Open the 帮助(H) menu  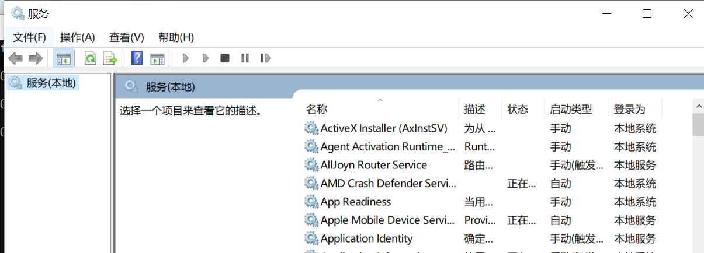click(x=176, y=37)
